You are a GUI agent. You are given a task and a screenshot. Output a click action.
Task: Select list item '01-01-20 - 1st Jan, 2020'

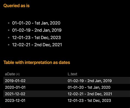pos(36,23)
